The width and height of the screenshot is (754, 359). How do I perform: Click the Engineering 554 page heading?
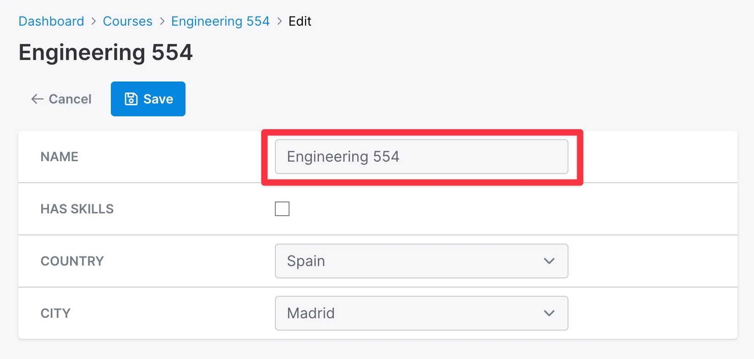point(106,52)
